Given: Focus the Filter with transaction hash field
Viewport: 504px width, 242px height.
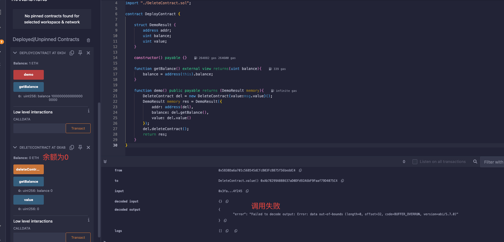Looking at the screenshot, I should tap(493, 162).
